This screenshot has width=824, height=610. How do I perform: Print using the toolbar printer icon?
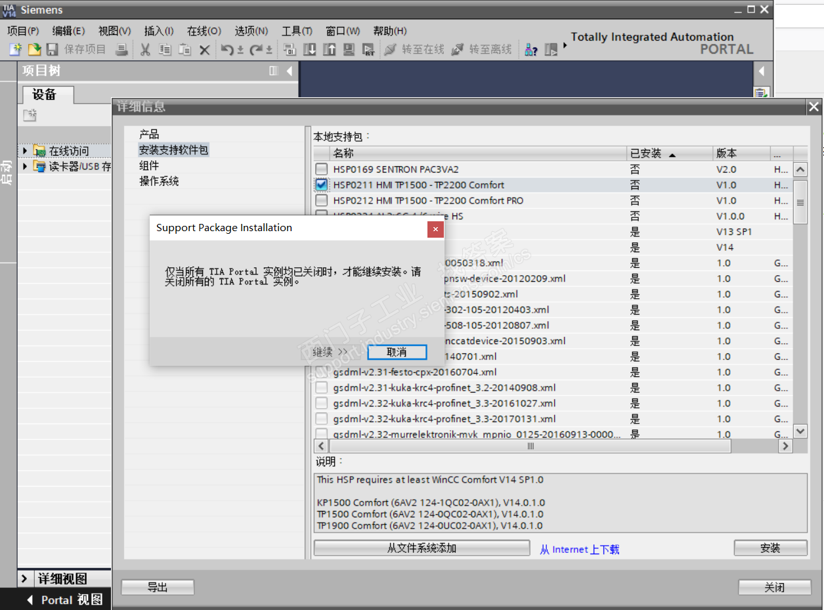click(x=121, y=49)
